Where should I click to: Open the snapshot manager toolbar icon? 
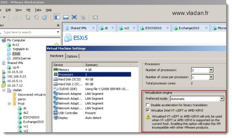point(45,18)
